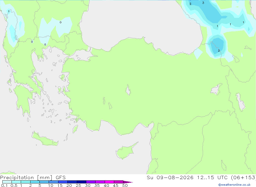The image size is (256, 187).
Task: Click the legend value '50'
Action: pos(125,185)
